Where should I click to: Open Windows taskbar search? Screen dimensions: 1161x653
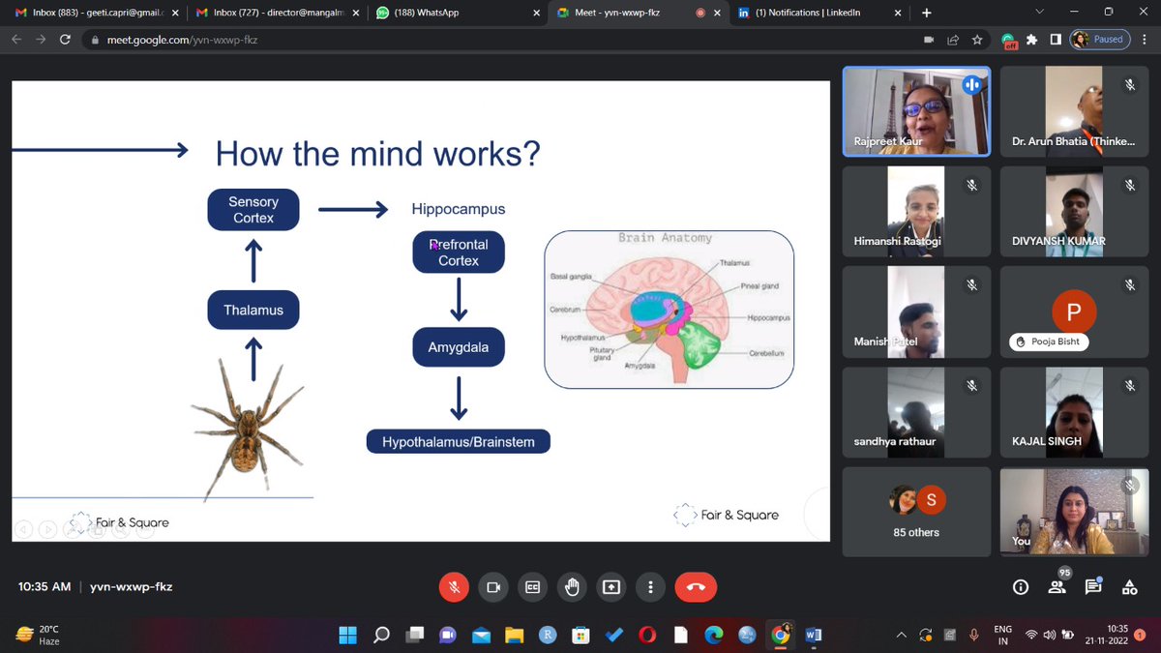[381, 635]
